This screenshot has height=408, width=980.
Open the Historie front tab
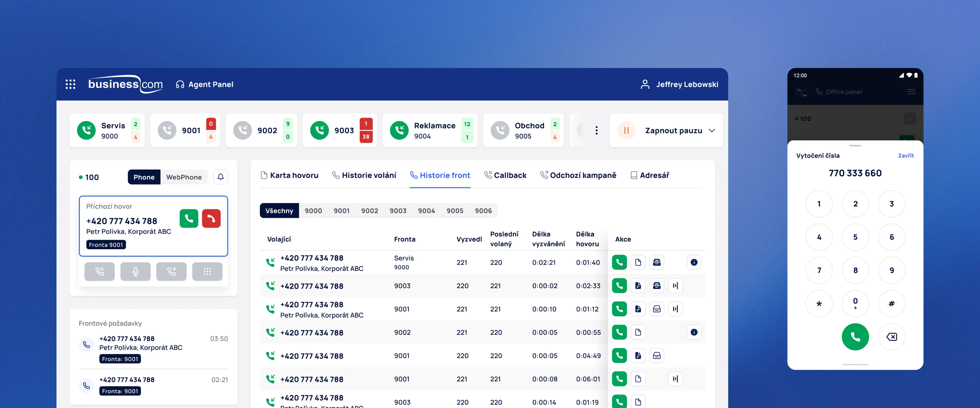(440, 175)
